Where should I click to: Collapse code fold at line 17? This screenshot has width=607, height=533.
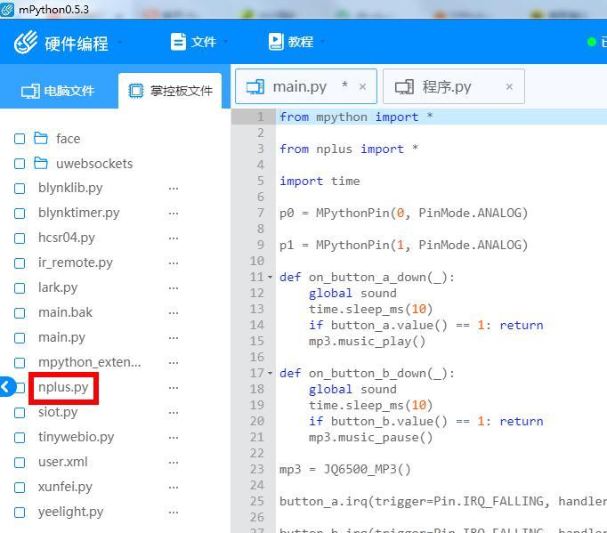pos(271,373)
